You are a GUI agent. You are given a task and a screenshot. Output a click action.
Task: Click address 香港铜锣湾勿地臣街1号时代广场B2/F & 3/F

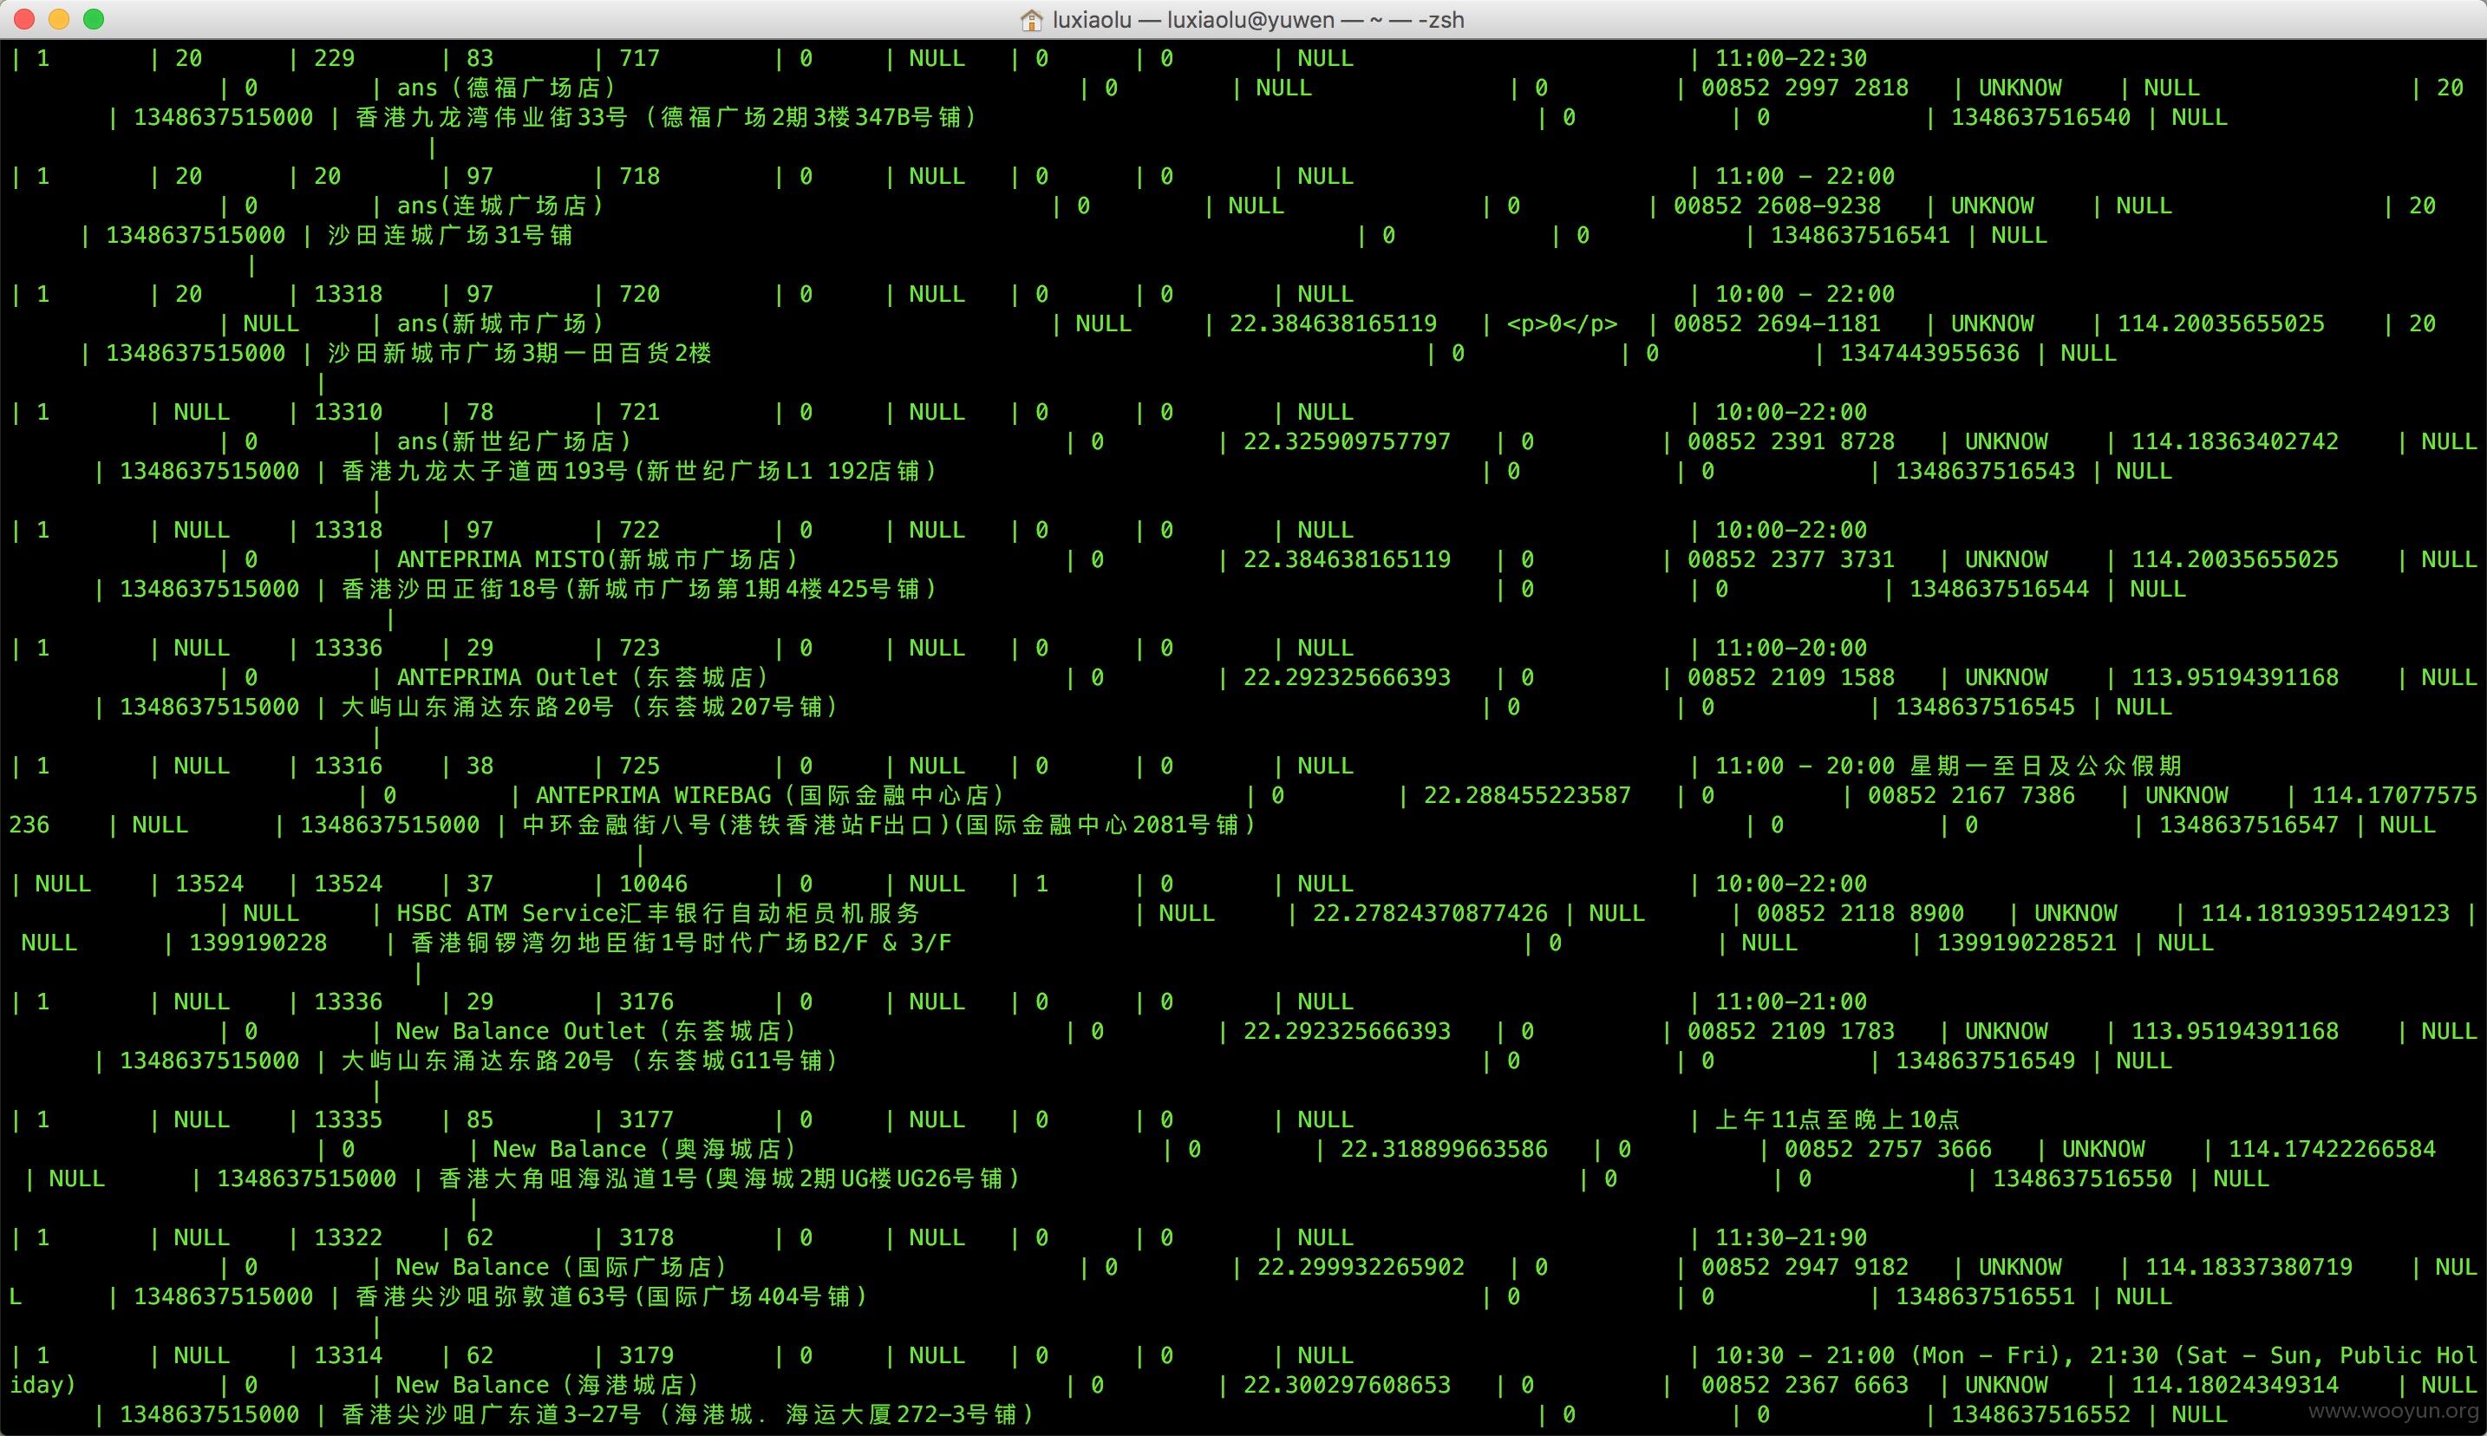click(x=682, y=943)
